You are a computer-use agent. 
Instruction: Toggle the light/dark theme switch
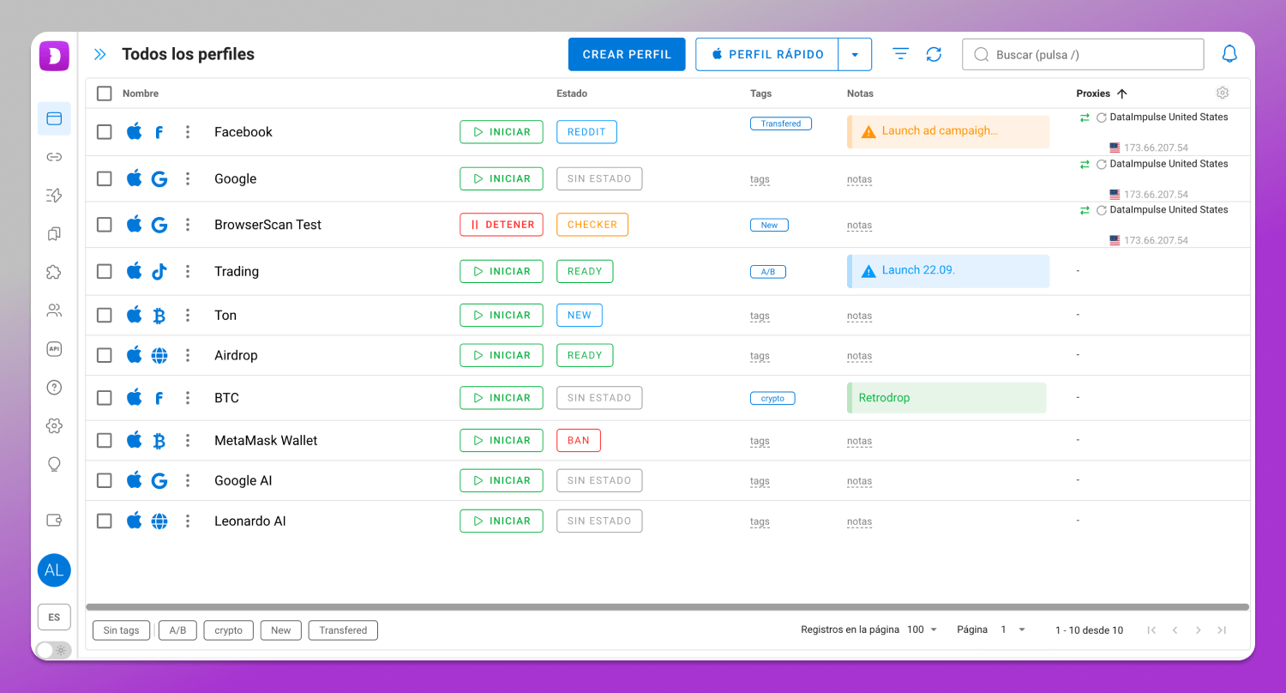(54, 650)
